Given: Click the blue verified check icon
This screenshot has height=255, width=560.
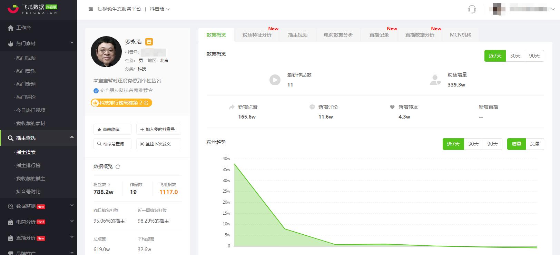Looking at the screenshot, I should click(96, 91).
